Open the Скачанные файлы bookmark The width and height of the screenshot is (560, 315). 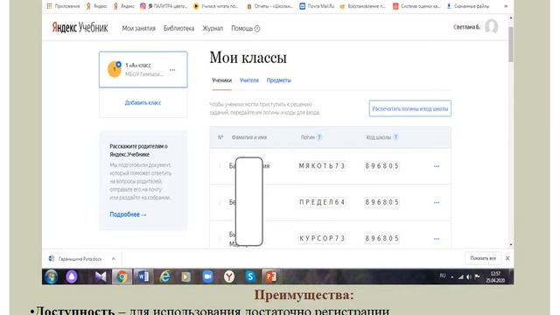[x=468, y=6]
